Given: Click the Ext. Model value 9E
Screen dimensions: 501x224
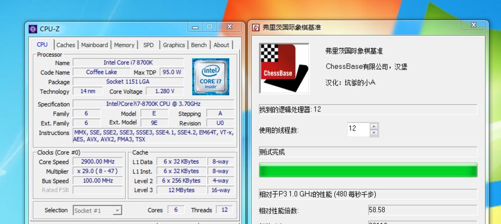Looking at the screenshot, I should (154, 123).
